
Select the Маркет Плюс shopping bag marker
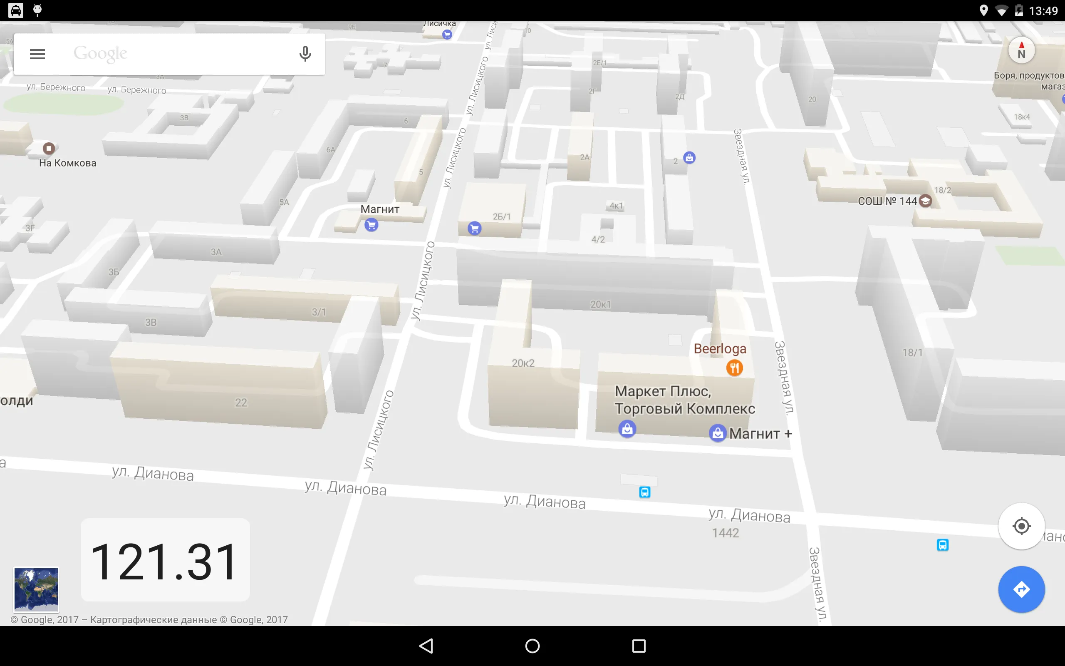pos(627,429)
